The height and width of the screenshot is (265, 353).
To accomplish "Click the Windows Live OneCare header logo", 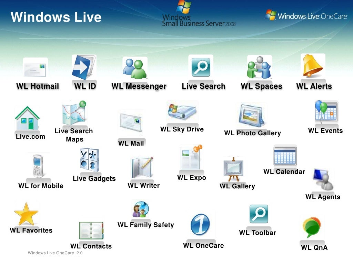I will pyautogui.click(x=306, y=16).
